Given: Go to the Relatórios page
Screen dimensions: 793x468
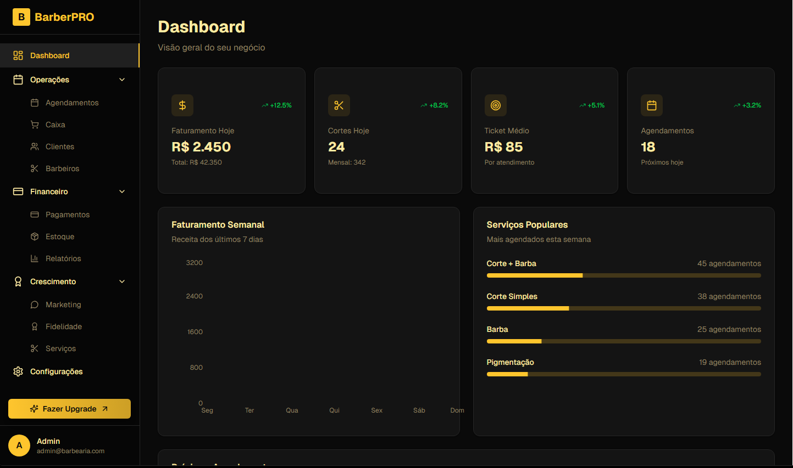Looking at the screenshot, I should 63,258.
